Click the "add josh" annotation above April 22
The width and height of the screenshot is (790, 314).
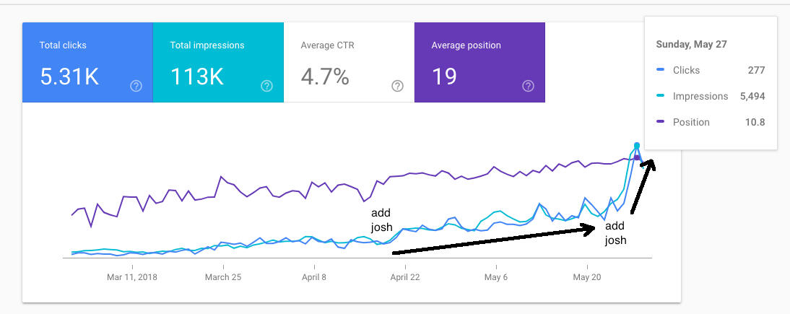pos(381,220)
